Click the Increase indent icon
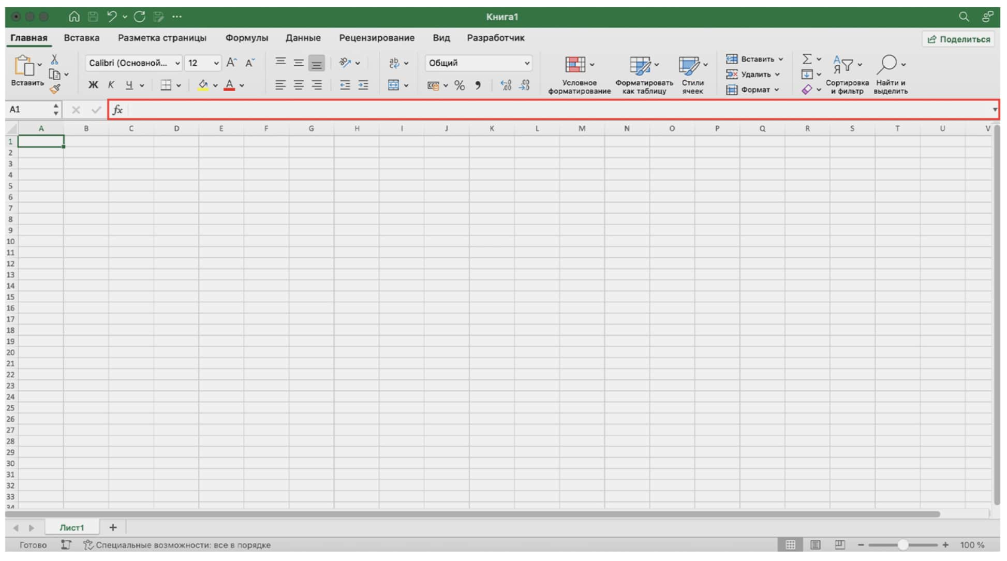This screenshot has height=561, width=1007. pyautogui.click(x=363, y=85)
